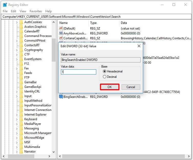The height and width of the screenshot is (160, 193).
Task: Click the Keyboard folder icon
Action: coord(21,119)
